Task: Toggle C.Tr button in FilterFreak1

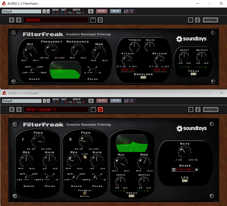Action: point(102,11)
